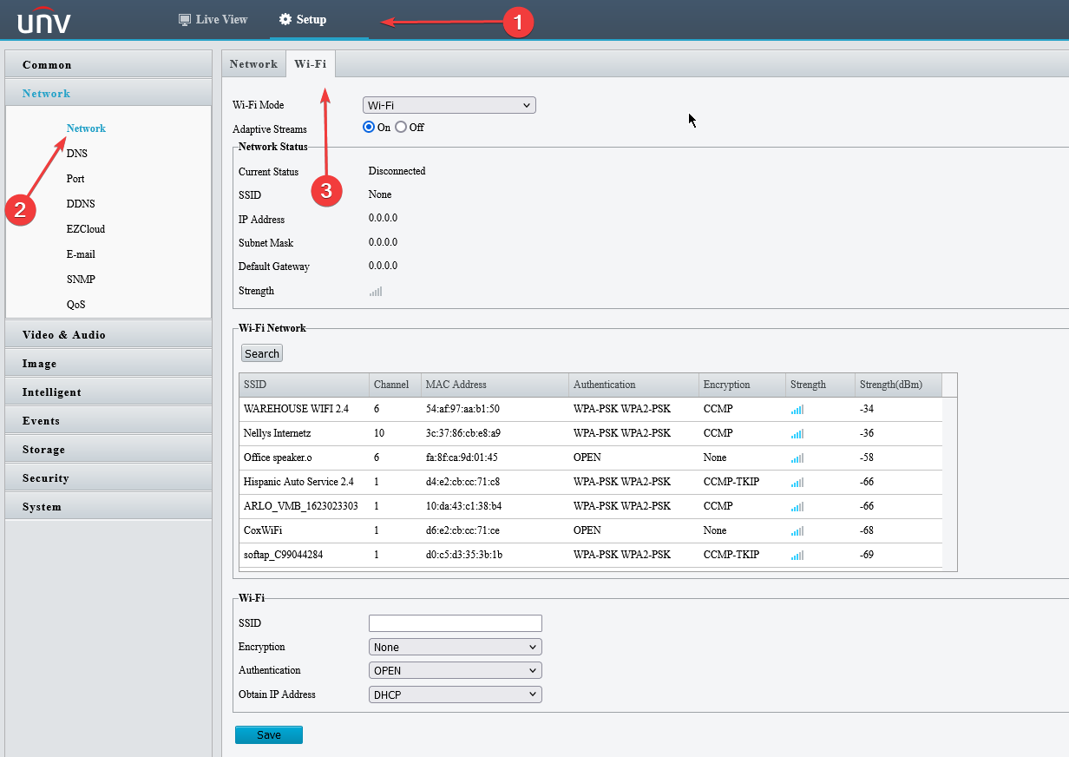Click the Strength(dBm) column header

point(899,385)
